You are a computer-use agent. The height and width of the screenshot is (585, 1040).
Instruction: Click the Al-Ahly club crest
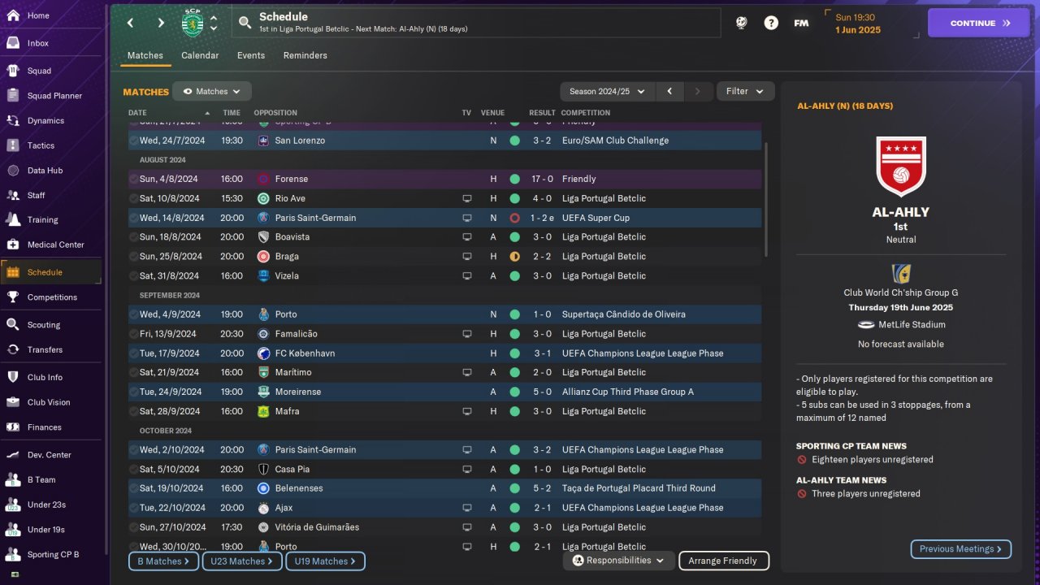pos(900,166)
